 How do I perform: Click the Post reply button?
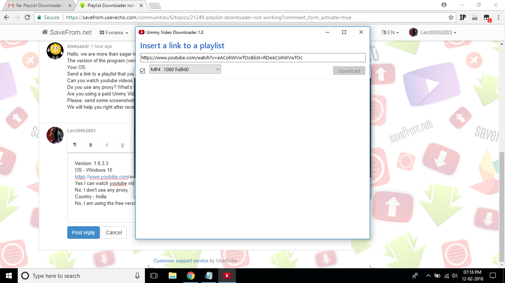pyautogui.click(x=84, y=233)
